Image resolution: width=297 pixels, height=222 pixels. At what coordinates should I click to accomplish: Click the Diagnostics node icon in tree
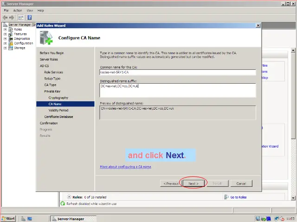[11, 39]
